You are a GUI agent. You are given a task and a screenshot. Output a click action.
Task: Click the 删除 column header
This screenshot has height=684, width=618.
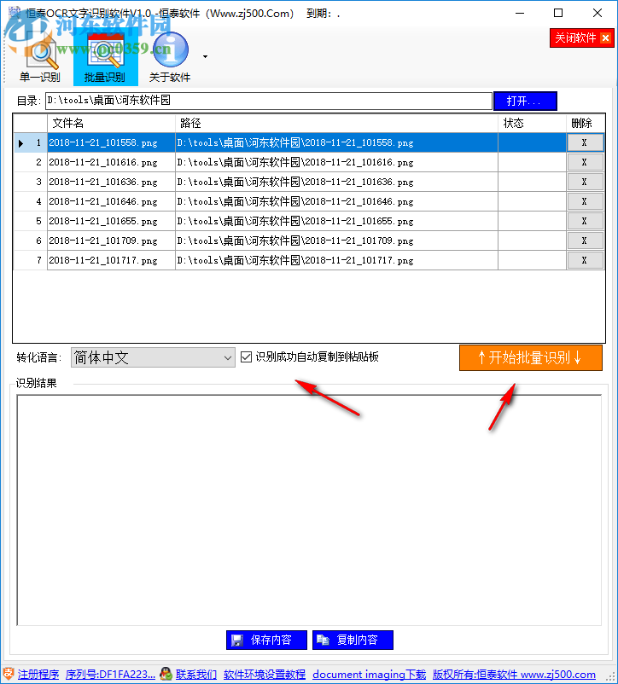point(586,124)
